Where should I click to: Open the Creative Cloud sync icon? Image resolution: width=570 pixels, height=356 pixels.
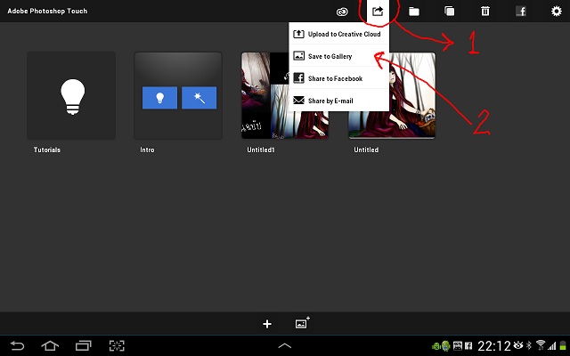[x=342, y=12]
